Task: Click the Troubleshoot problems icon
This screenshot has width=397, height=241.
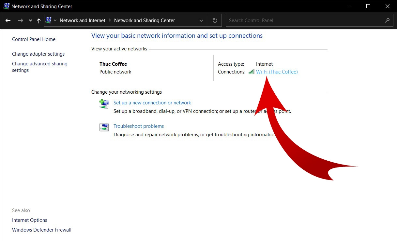Action: click(104, 127)
